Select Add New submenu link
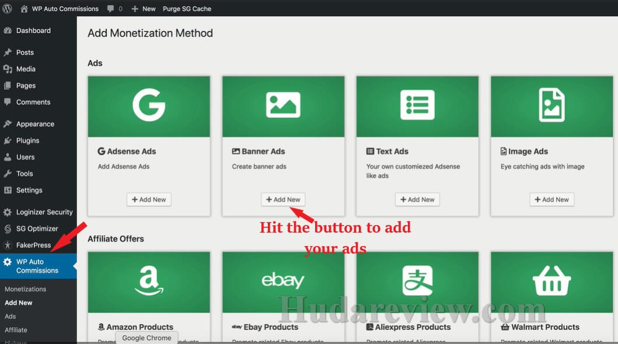Screen dimensions: 618x344 coord(19,303)
